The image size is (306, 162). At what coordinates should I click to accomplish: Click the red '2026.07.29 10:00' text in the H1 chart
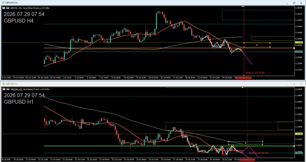pos(258,153)
